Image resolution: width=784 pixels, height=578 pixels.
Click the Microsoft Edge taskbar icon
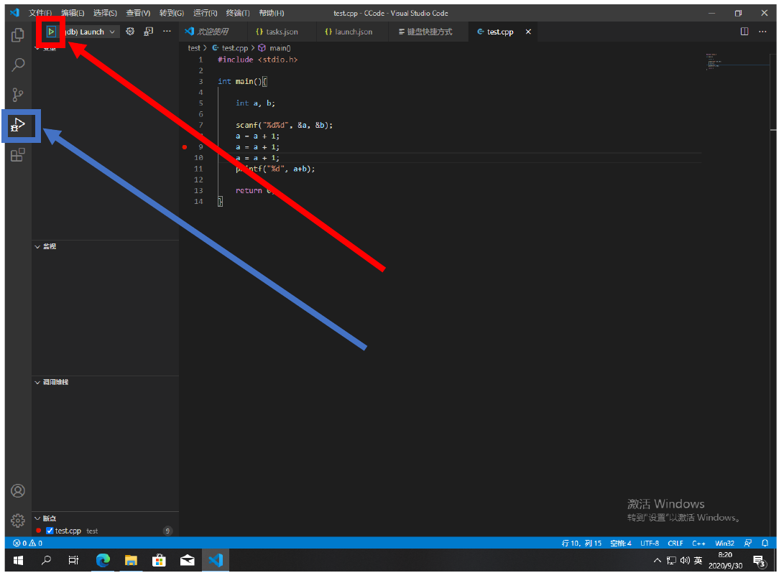point(103,560)
